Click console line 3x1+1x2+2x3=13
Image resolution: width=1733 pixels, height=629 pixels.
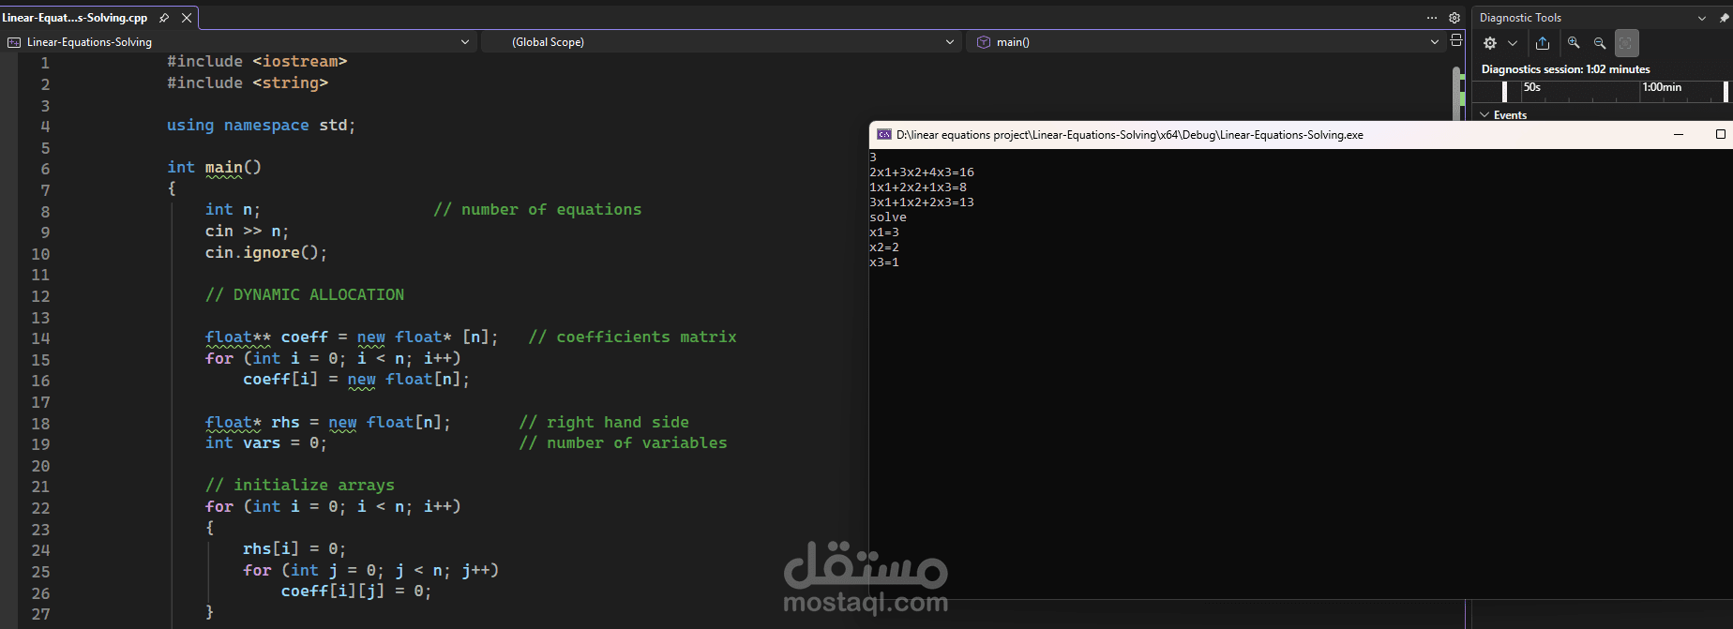click(x=922, y=202)
